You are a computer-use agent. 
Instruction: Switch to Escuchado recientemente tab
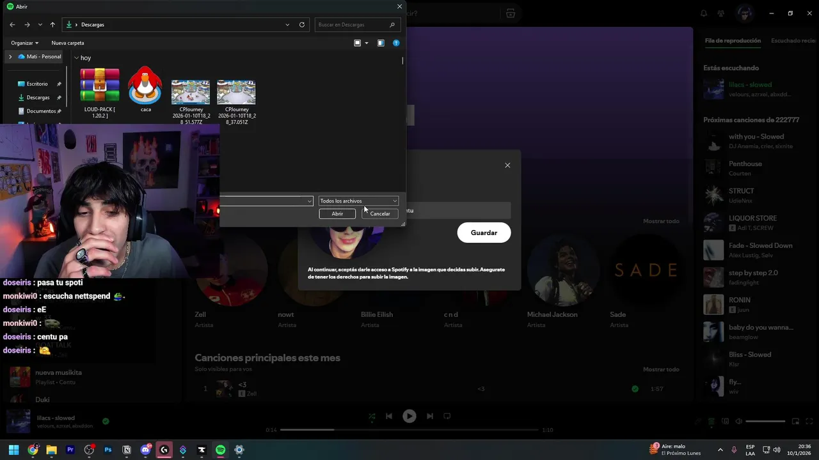click(794, 41)
